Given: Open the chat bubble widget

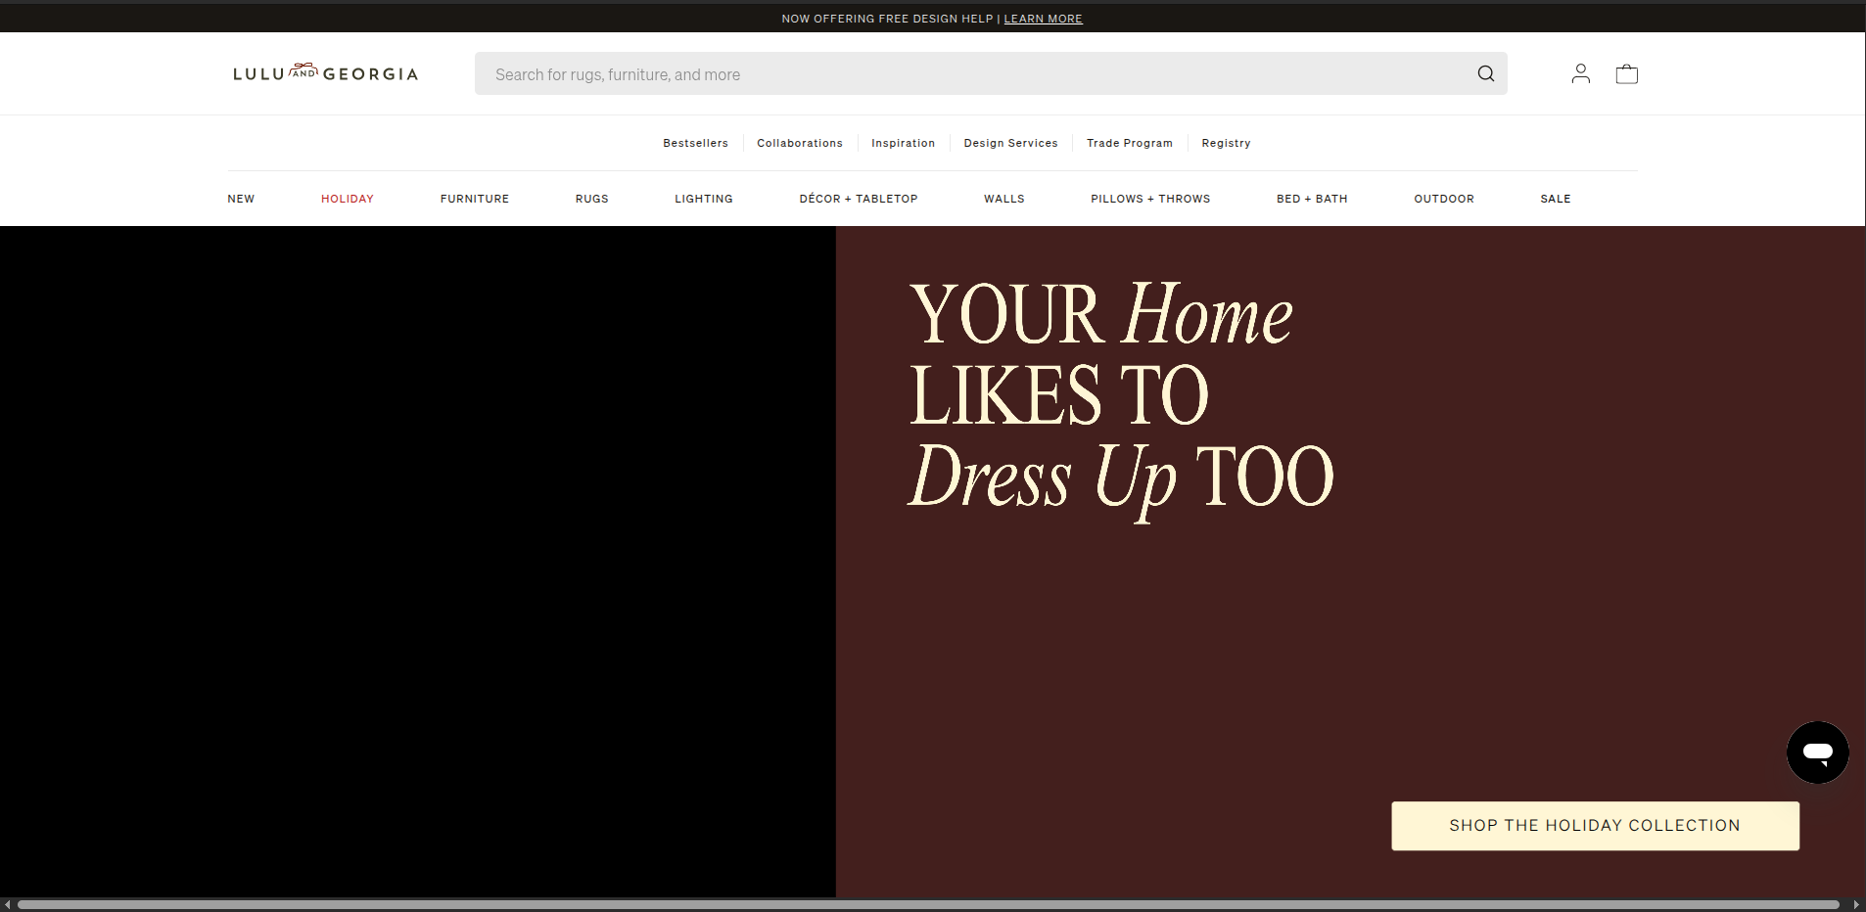Looking at the screenshot, I should pyautogui.click(x=1817, y=752).
